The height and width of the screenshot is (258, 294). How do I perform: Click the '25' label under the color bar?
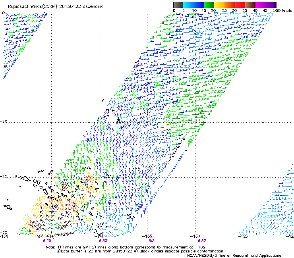click(224, 11)
